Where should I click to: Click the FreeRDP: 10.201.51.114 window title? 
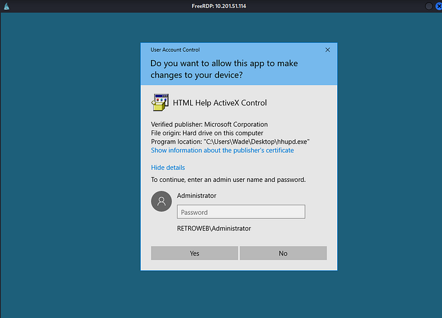point(218,6)
